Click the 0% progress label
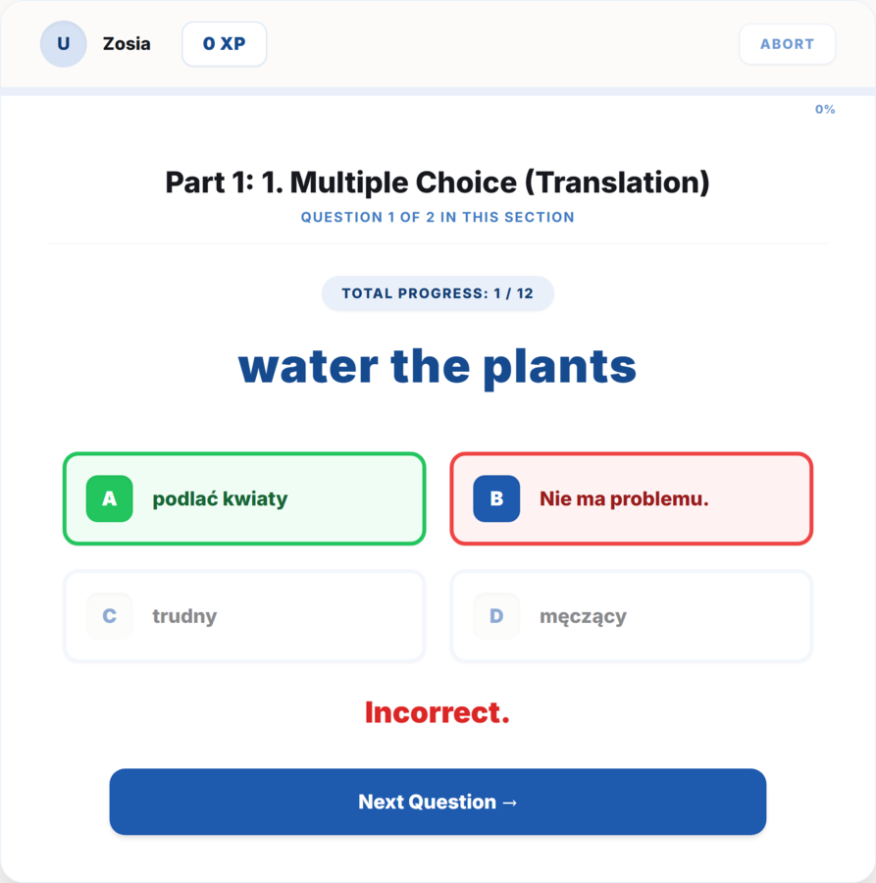Viewport: 876px width, 883px height. [x=825, y=109]
